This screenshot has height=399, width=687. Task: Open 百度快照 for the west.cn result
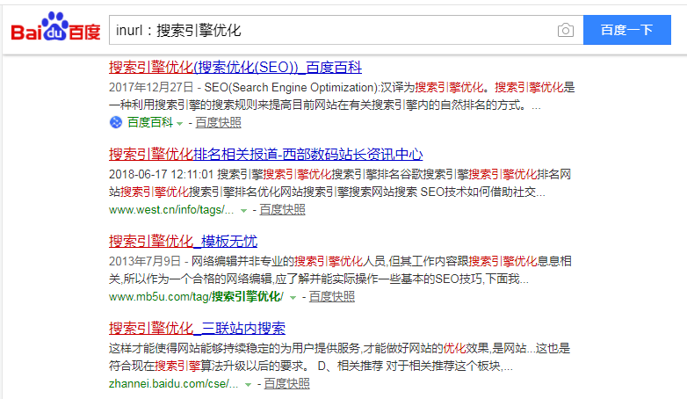point(282,209)
